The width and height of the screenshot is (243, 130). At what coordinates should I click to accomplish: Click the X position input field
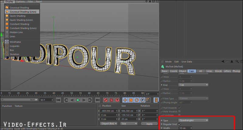(x=109, y=111)
